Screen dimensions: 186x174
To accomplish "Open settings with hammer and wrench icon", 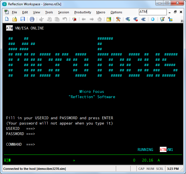I will point(118,19).
